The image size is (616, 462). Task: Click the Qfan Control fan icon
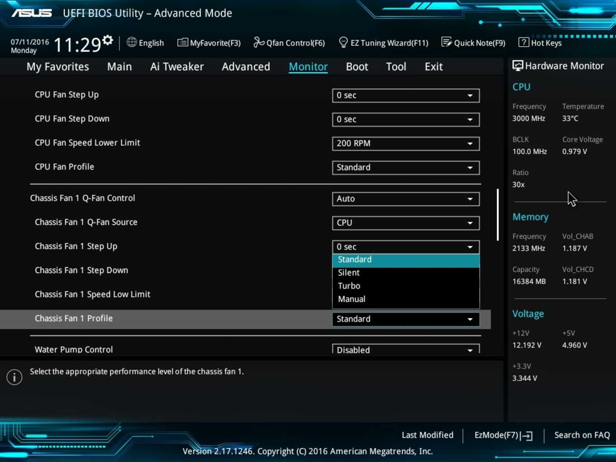point(259,42)
